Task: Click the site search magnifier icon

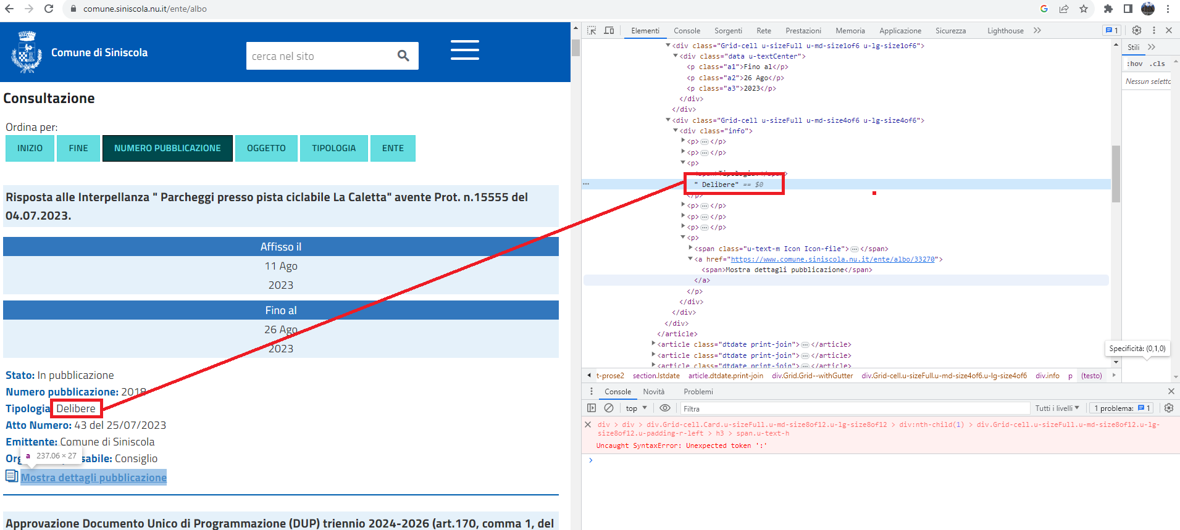Action: pyautogui.click(x=403, y=56)
